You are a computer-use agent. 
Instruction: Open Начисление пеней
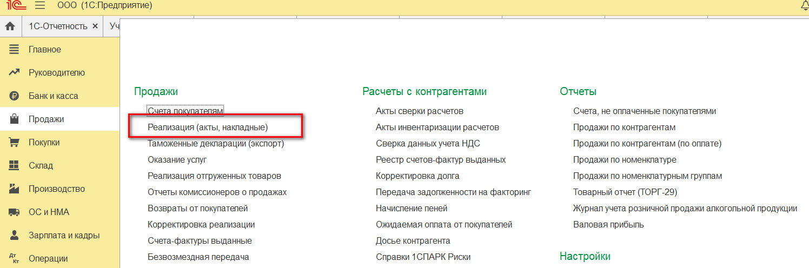tap(412, 208)
